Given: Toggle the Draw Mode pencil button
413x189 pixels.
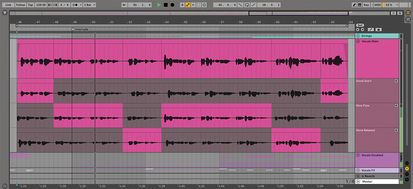Looking at the screenshot, I should click(x=354, y=5).
